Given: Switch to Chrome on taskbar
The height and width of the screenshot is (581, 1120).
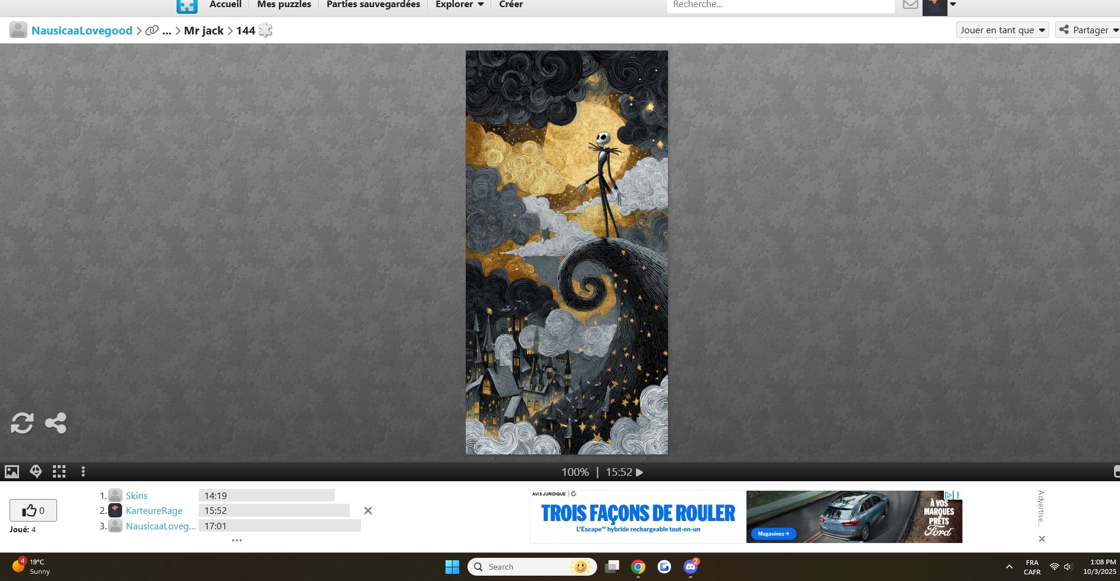Looking at the screenshot, I should pos(638,567).
